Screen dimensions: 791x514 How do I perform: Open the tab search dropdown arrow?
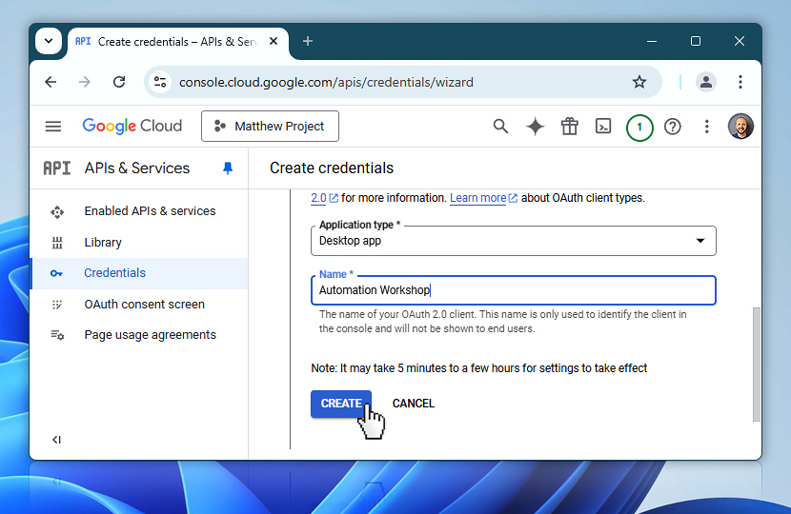click(49, 41)
